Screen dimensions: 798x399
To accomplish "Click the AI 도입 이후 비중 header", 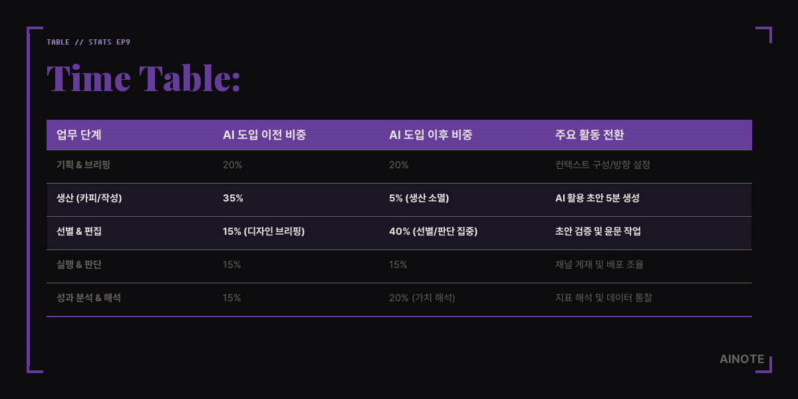I will coord(430,135).
